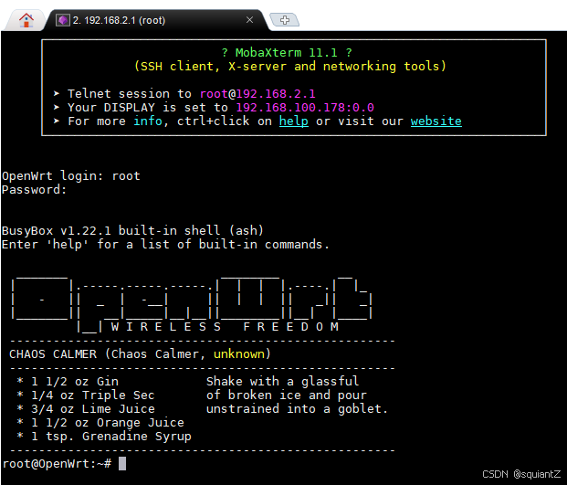The height and width of the screenshot is (485, 567).
Task: Click the BusyBox v1.22.1 version line
Action: pos(132,231)
